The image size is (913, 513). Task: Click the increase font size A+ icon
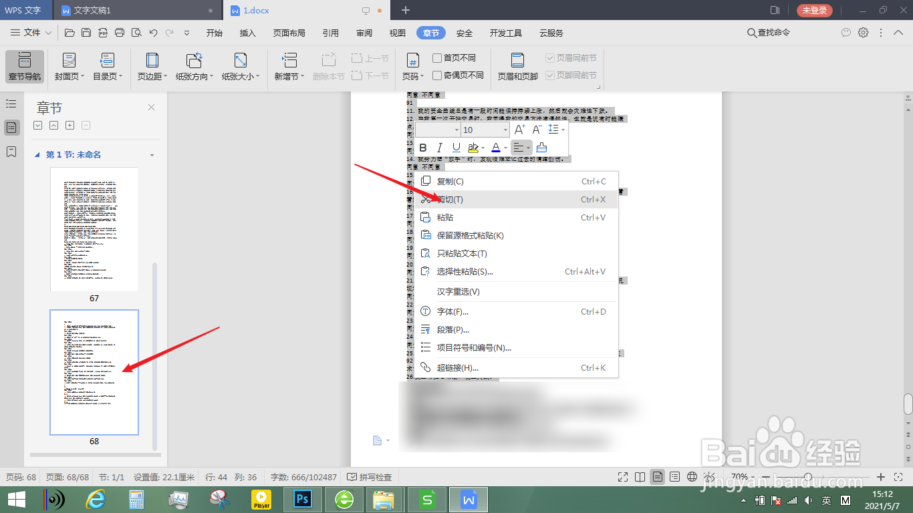519,130
